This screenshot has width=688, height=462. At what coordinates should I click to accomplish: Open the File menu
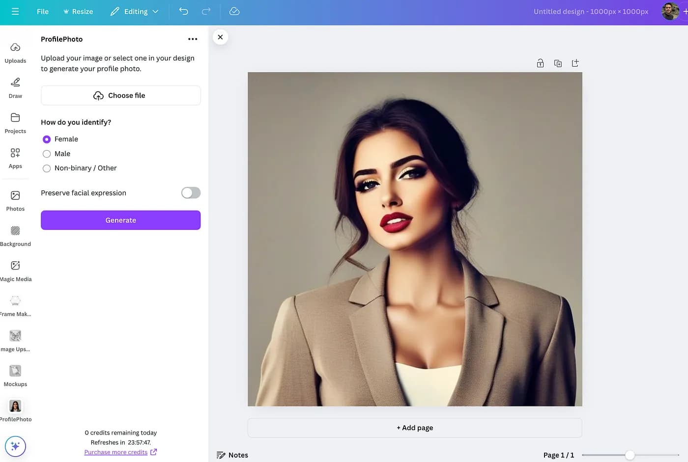pos(43,11)
